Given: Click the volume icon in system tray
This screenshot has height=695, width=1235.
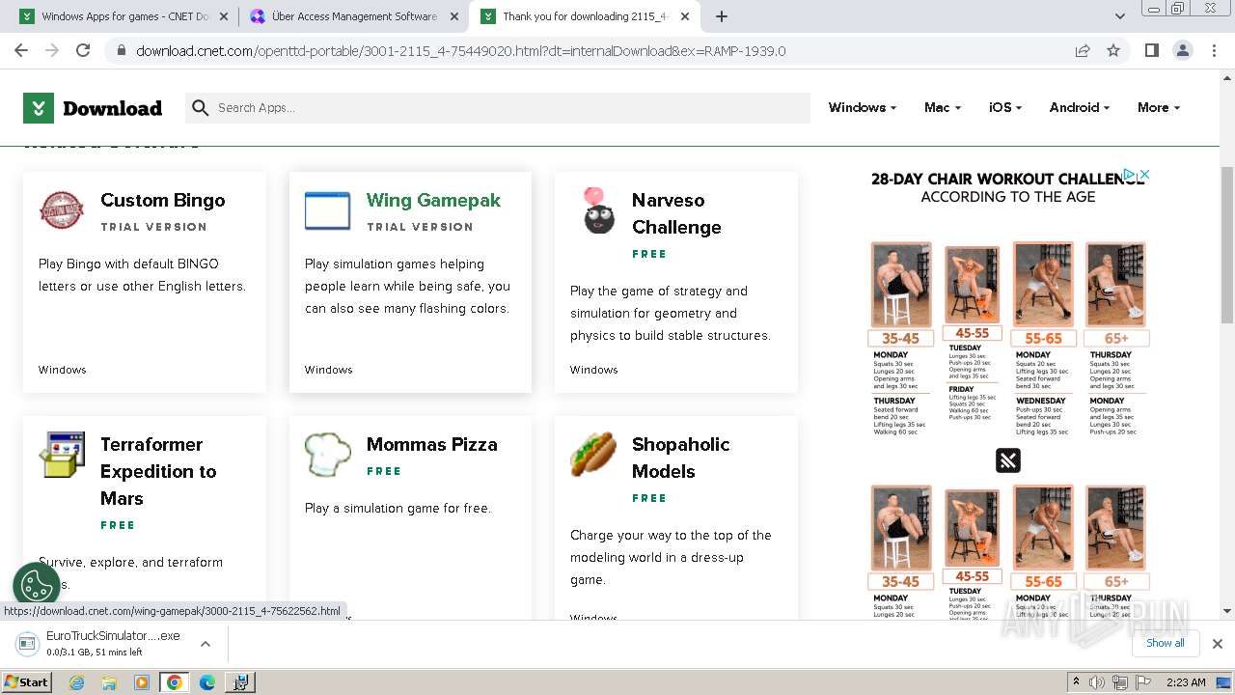Looking at the screenshot, I should [1098, 682].
